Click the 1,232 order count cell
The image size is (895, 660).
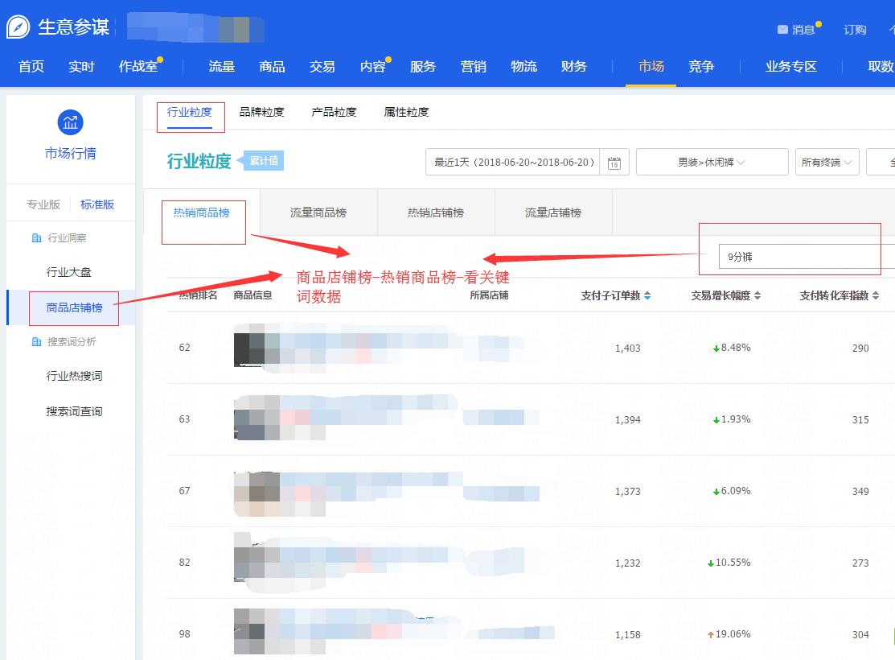[628, 563]
